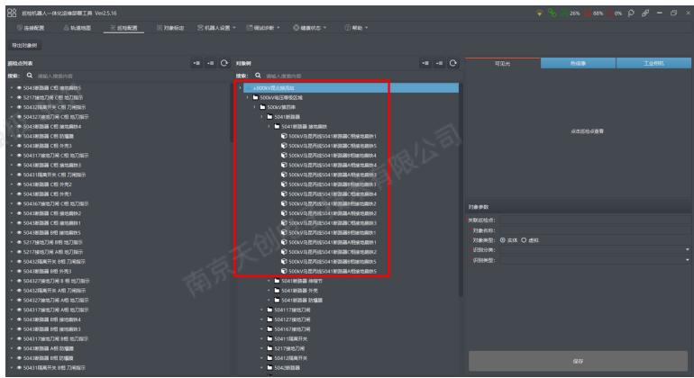Click the 导出对象树 button

click(x=24, y=45)
